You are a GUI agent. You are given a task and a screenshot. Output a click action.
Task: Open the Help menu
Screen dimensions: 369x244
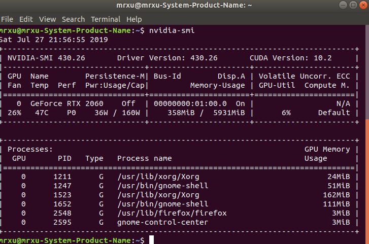(134, 19)
